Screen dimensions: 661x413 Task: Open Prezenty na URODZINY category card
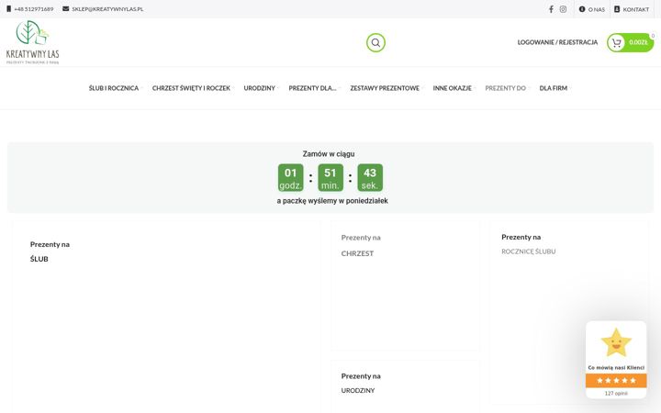pos(405,385)
